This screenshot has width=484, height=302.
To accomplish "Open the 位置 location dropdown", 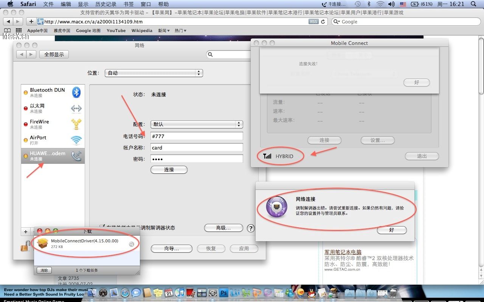I will click(154, 73).
